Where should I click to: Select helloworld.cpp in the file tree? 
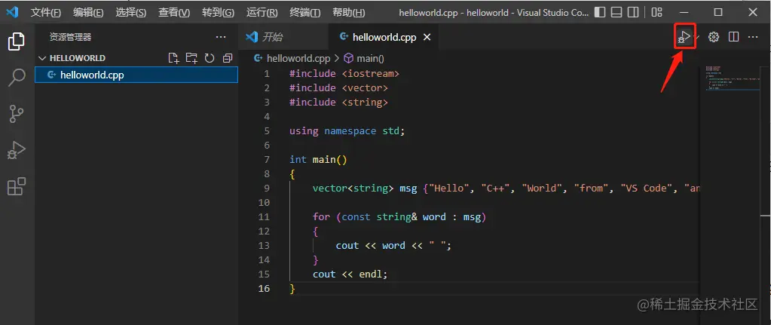coord(136,75)
